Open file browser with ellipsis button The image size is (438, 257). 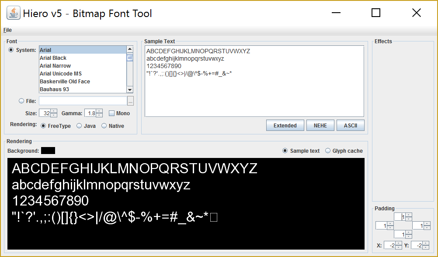pos(130,101)
